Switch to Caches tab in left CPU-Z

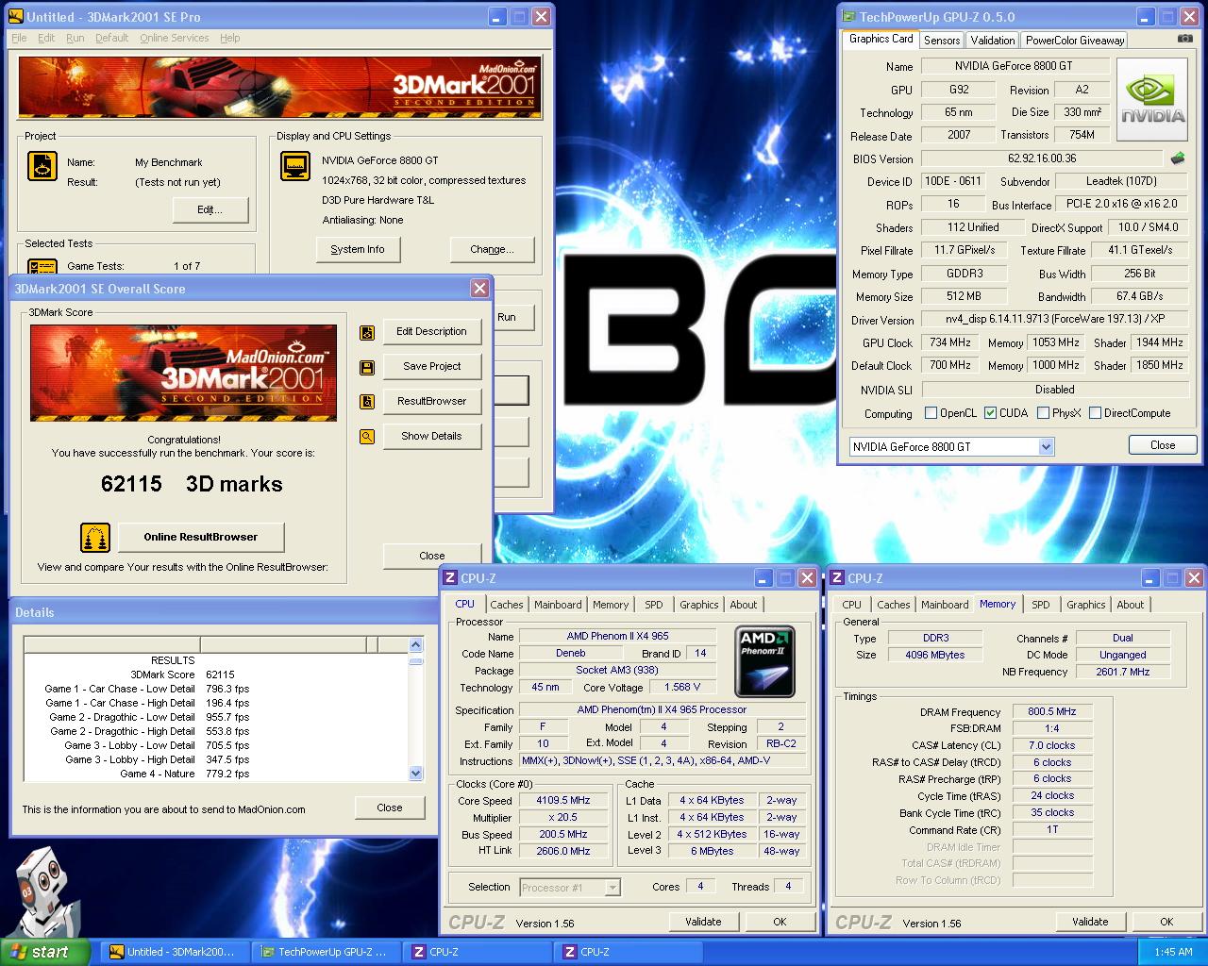tap(507, 605)
